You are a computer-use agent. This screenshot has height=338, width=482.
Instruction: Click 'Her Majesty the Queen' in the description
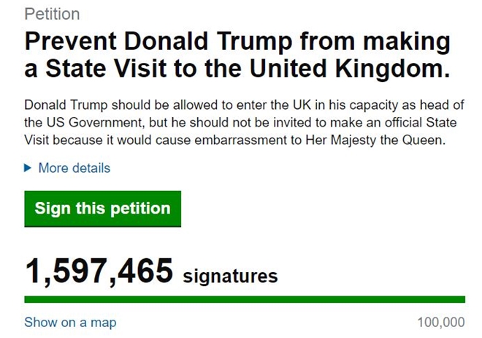tap(375, 140)
